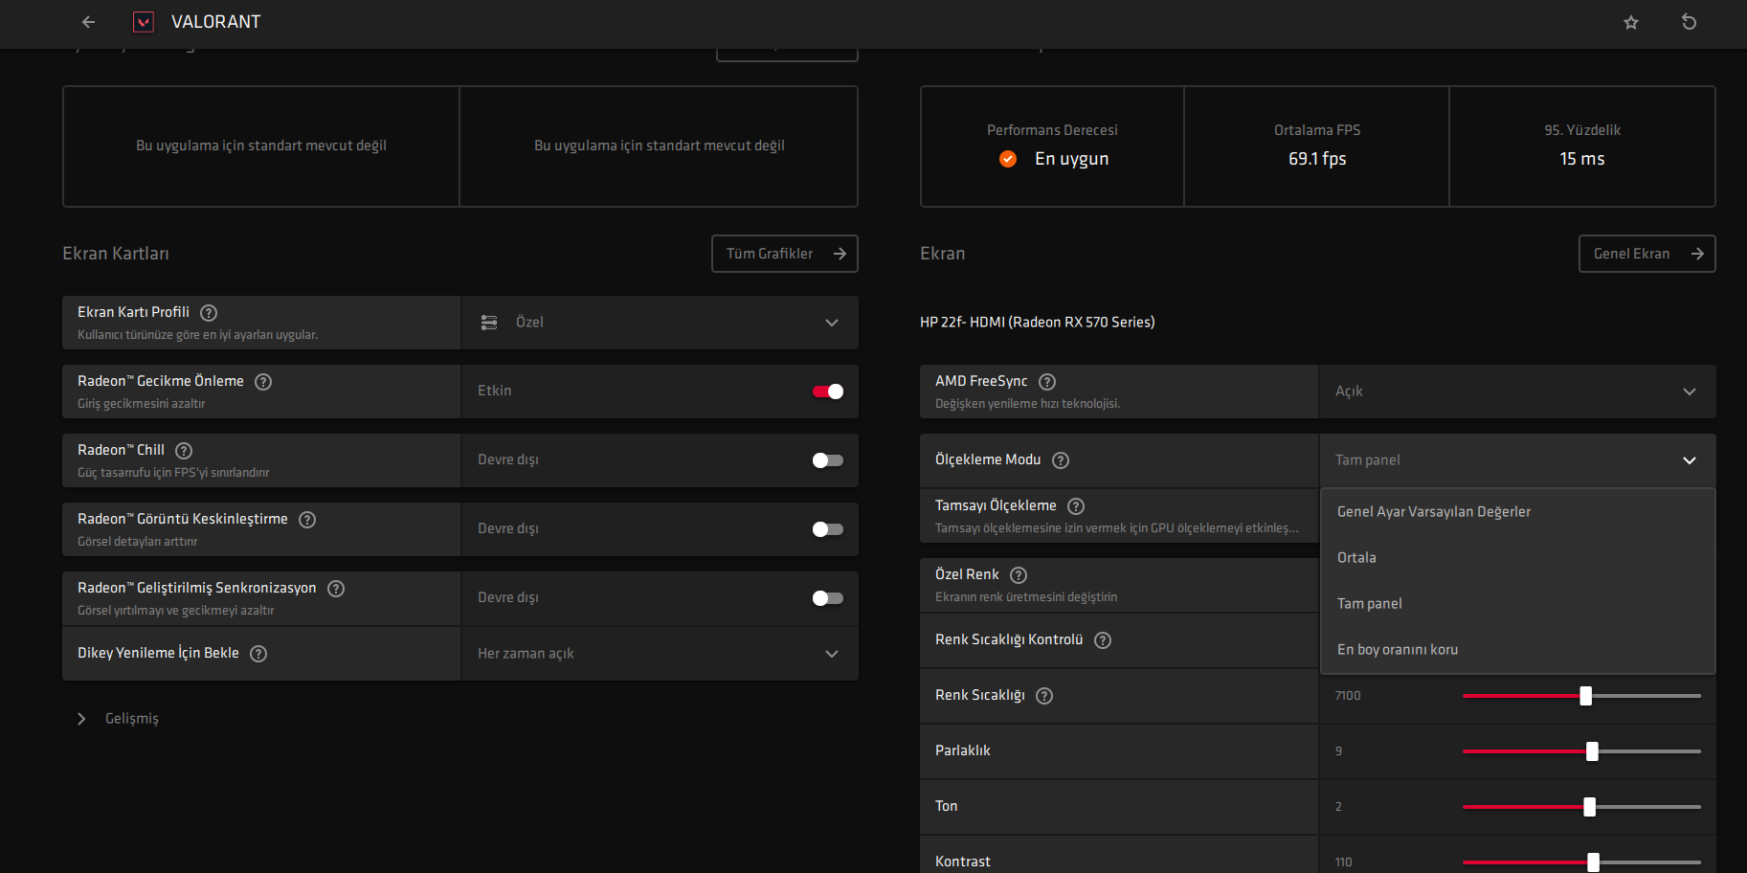Open Tüm Grafikler button
Image resolution: width=1747 pixels, height=873 pixels.
pos(785,254)
